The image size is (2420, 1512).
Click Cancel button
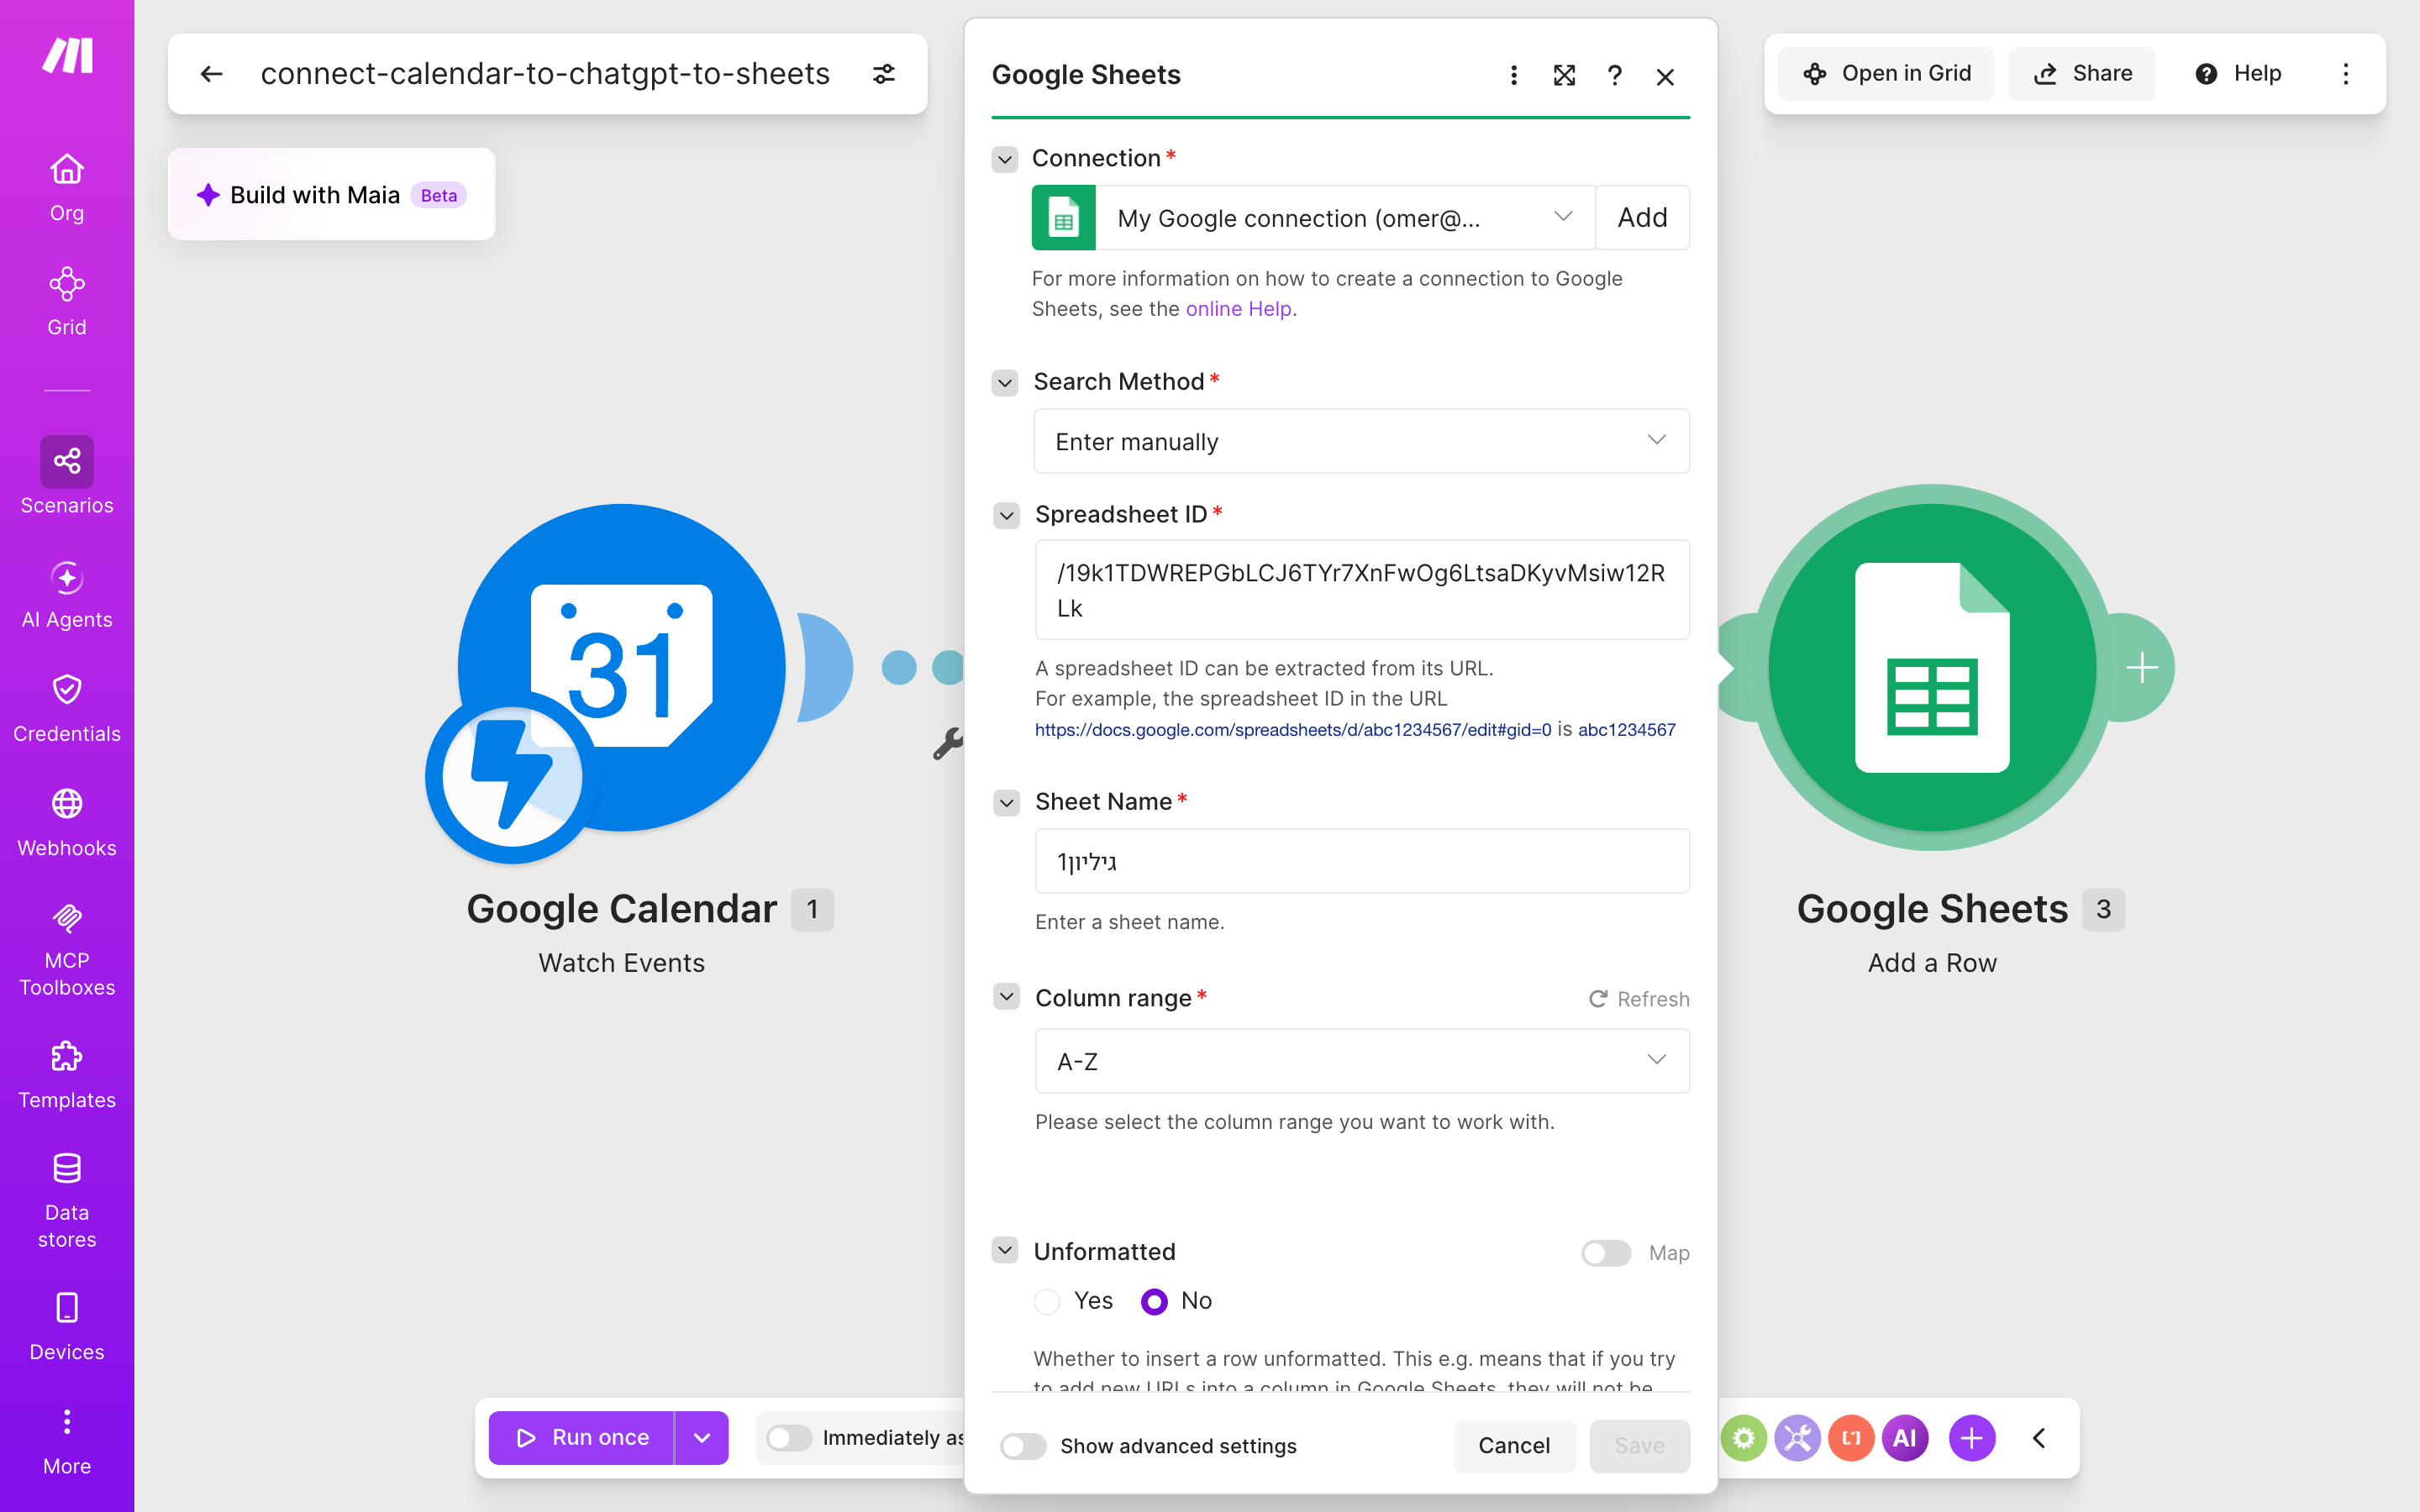(1514, 1446)
